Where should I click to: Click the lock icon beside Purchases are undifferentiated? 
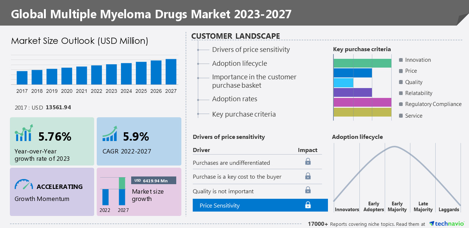pyautogui.click(x=308, y=161)
